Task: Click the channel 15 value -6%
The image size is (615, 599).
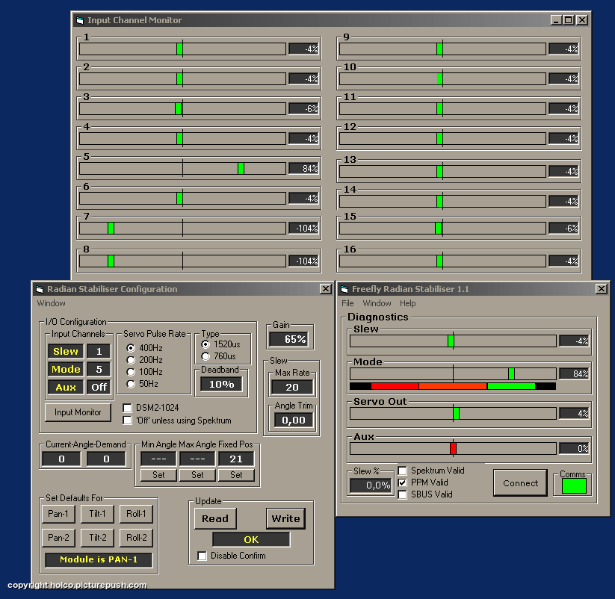Action: tap(563, 228)
